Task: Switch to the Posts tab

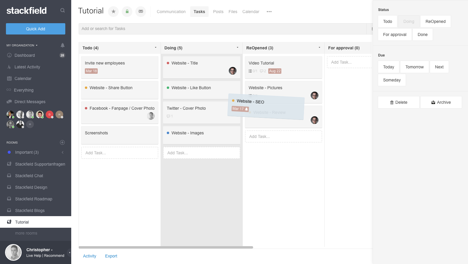Action: pos(218,12)
